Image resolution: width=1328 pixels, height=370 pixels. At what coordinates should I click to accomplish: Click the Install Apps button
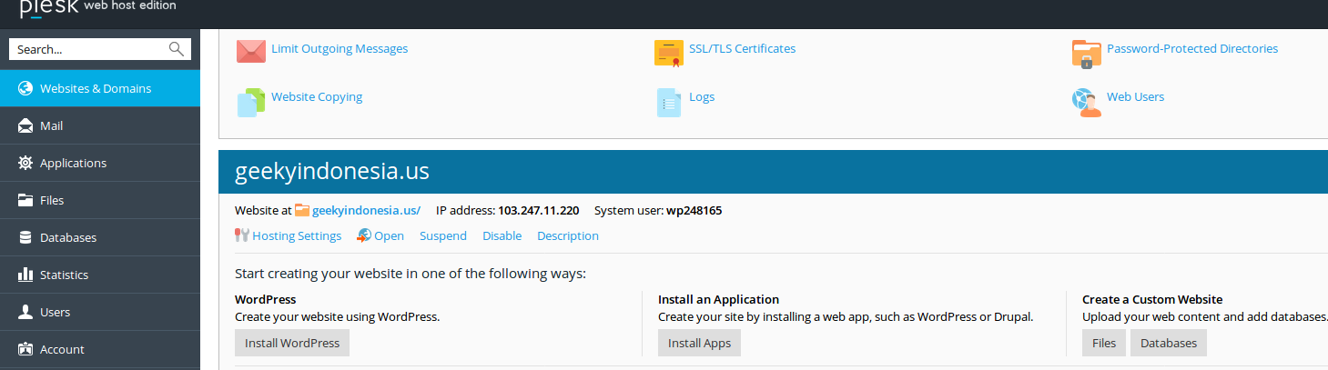pos(699,343)
